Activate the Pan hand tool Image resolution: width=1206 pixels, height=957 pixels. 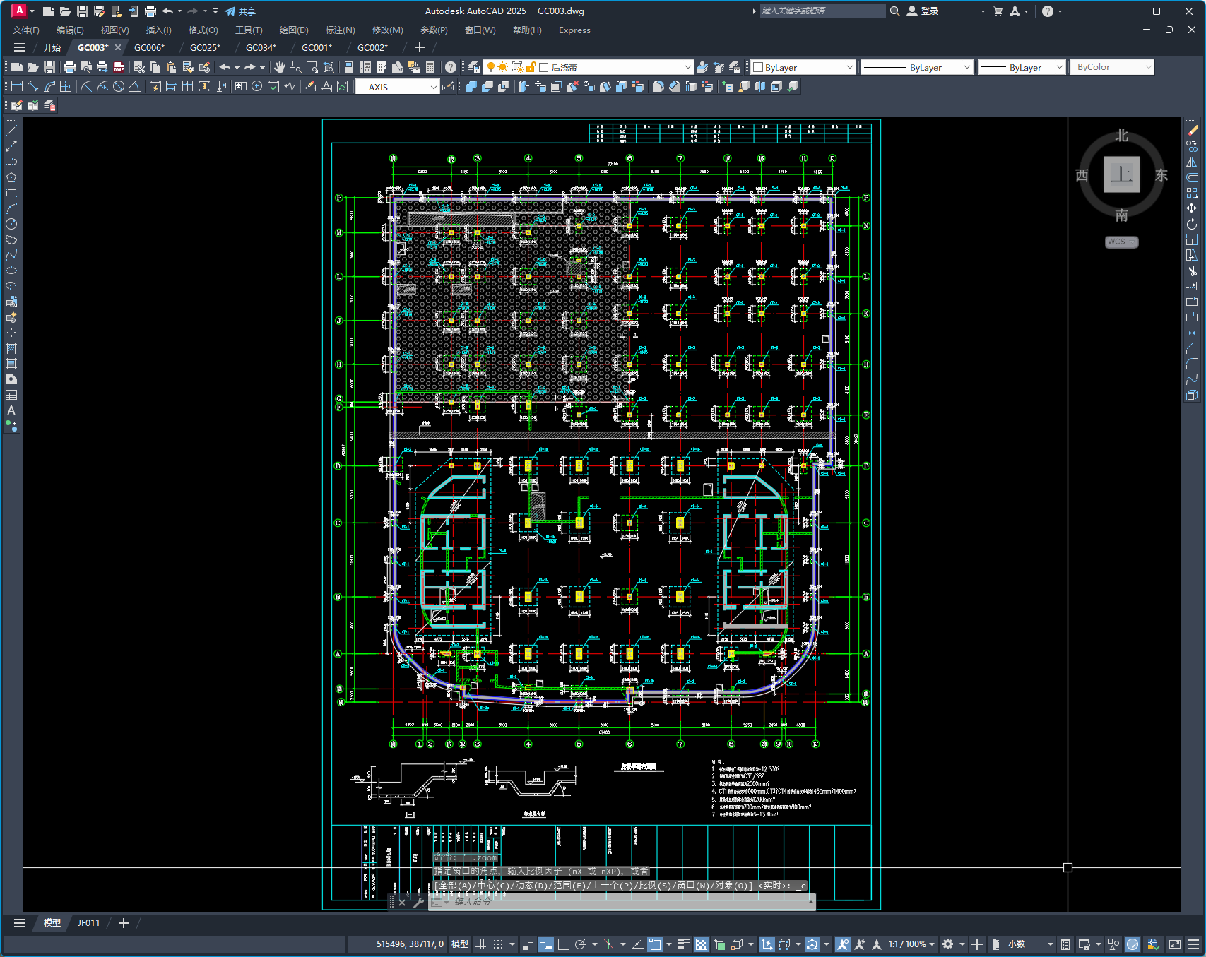click(x=280, y=67)
